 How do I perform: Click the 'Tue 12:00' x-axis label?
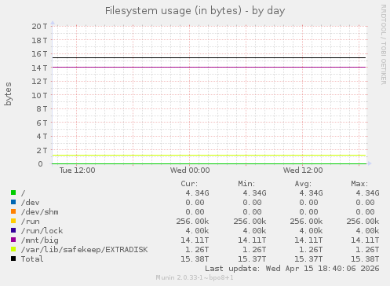pyautogui.click(x=78, y=170)
